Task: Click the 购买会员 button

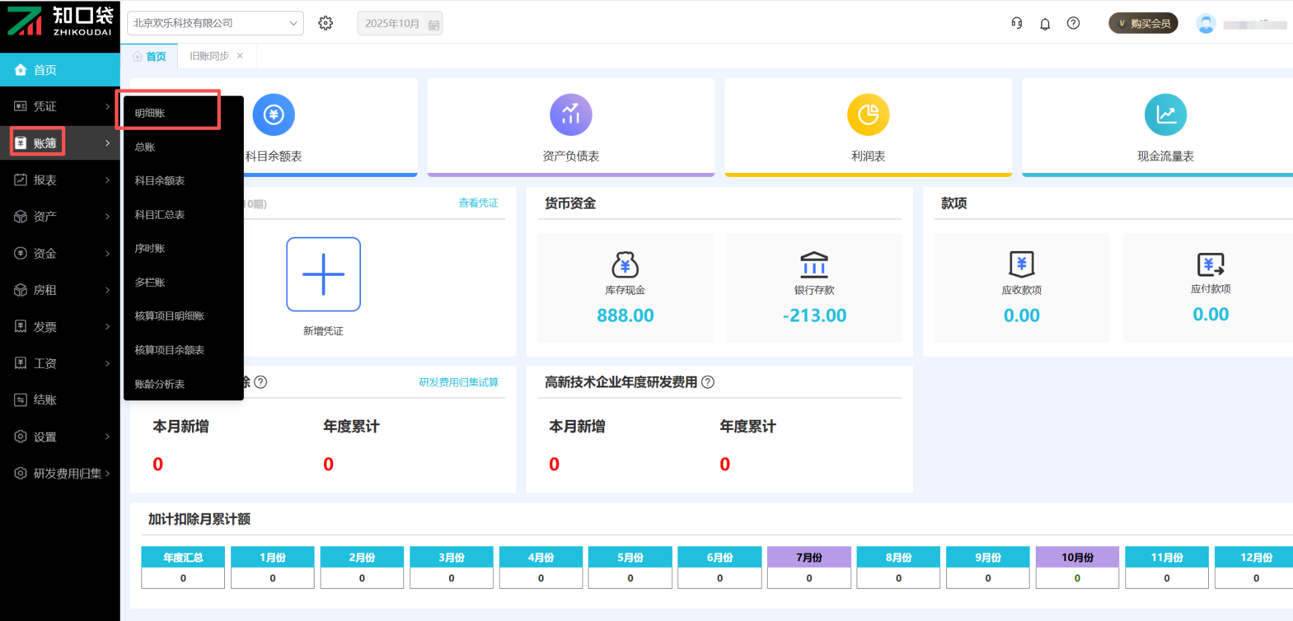Action: pyautogui.click(x=1143, y=23)
